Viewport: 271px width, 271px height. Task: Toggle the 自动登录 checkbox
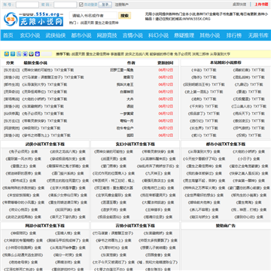pos(81,5)
